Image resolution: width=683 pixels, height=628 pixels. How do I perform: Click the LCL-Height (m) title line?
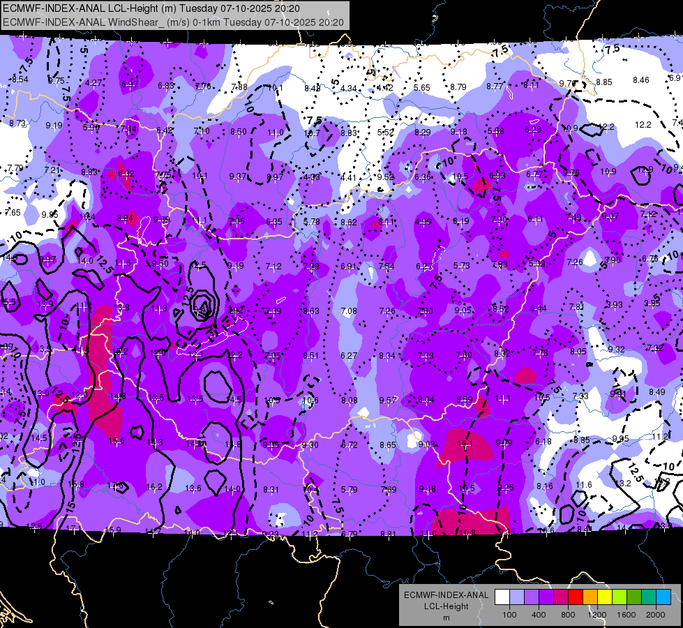(151, 8)
